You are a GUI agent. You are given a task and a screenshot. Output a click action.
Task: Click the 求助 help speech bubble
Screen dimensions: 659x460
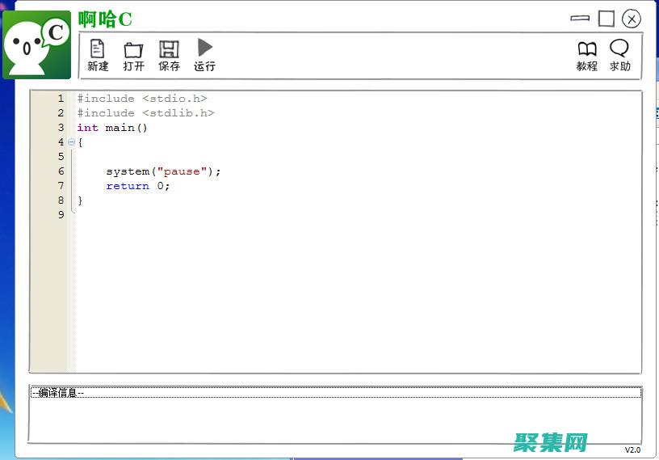(619, 55)
